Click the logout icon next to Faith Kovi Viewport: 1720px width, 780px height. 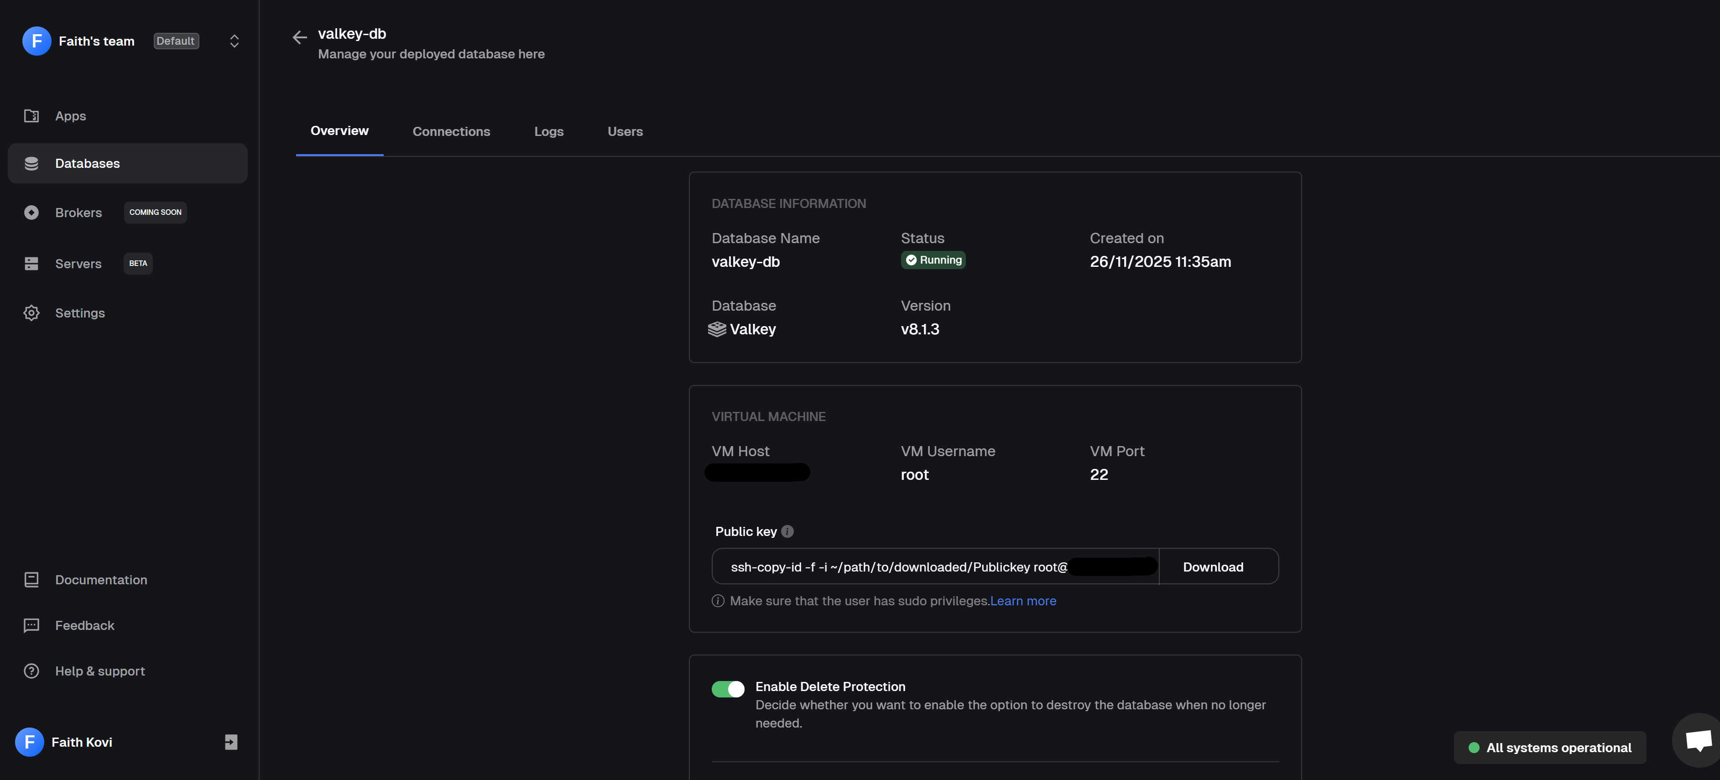pyautogui.click(x=231, y=742)
